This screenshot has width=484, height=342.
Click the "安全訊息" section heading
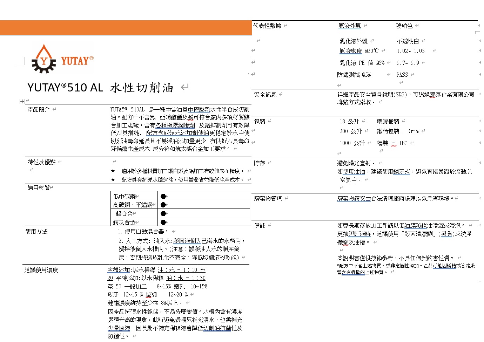click(x=265, y=94)
